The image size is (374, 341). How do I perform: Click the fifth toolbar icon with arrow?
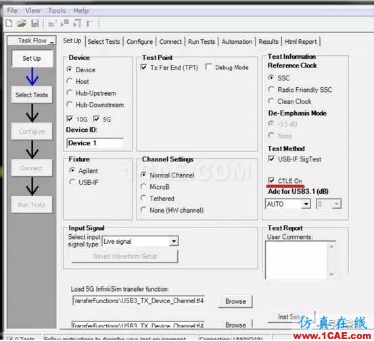tap(65, 24)
